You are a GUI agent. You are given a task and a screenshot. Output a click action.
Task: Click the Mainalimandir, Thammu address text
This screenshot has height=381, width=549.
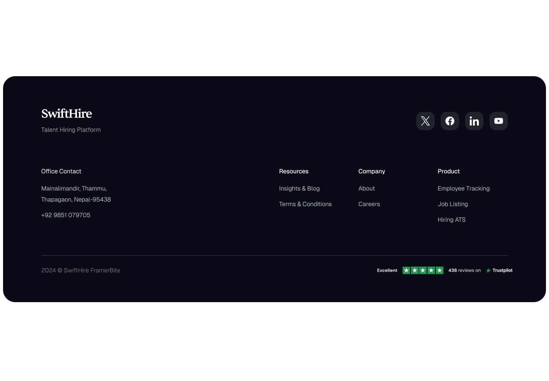click(76, 194)
